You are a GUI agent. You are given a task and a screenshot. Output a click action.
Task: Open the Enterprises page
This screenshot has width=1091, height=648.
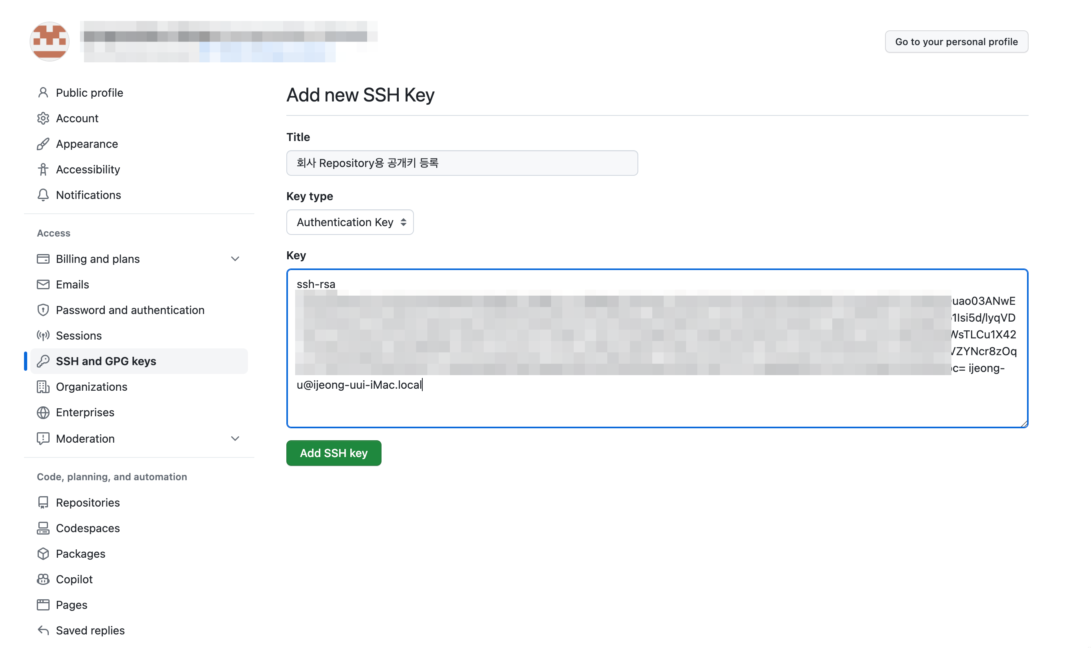(139, 413)
